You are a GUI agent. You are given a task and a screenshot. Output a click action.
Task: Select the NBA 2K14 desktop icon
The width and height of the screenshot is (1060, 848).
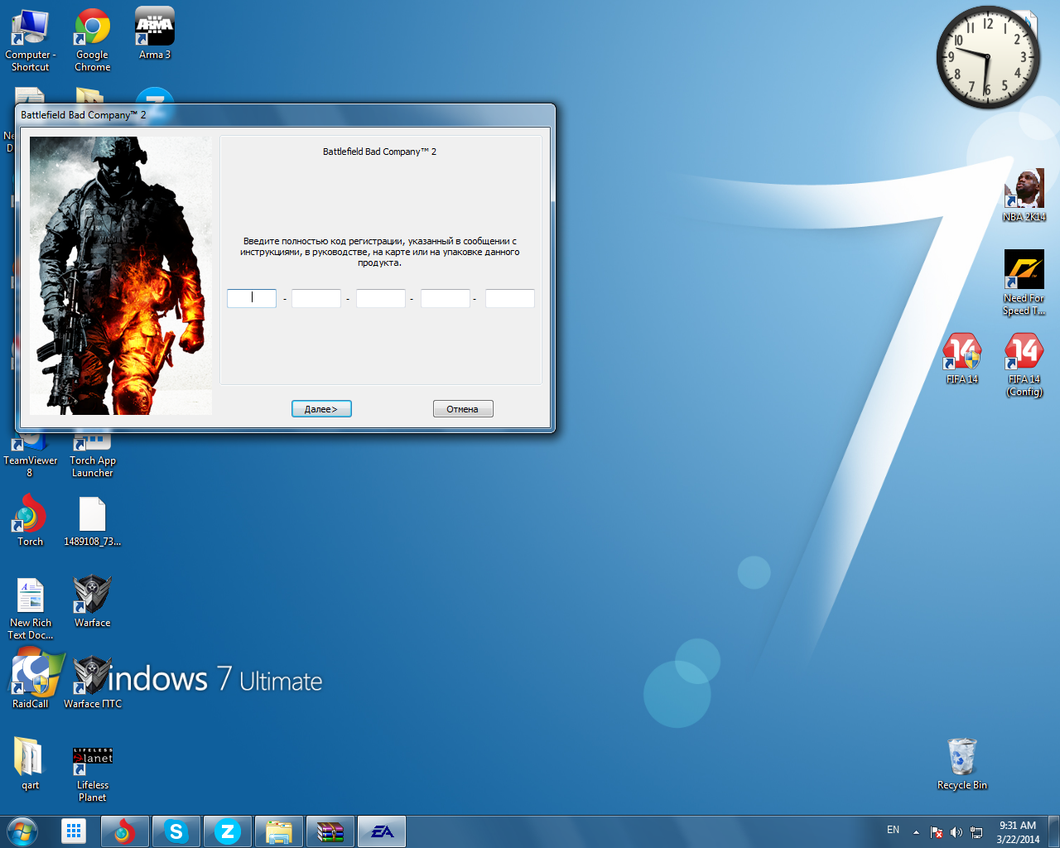click(1024, 195)
